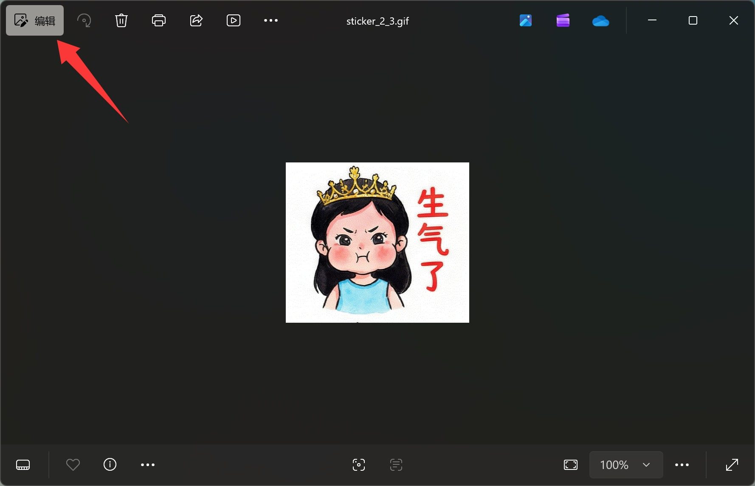Open the bottom-left three-dots menu
The height and width of the screenshot is (486, 755).
pos(148,465)
